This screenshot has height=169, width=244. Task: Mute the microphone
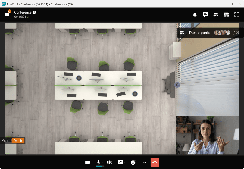click(99, 162)
